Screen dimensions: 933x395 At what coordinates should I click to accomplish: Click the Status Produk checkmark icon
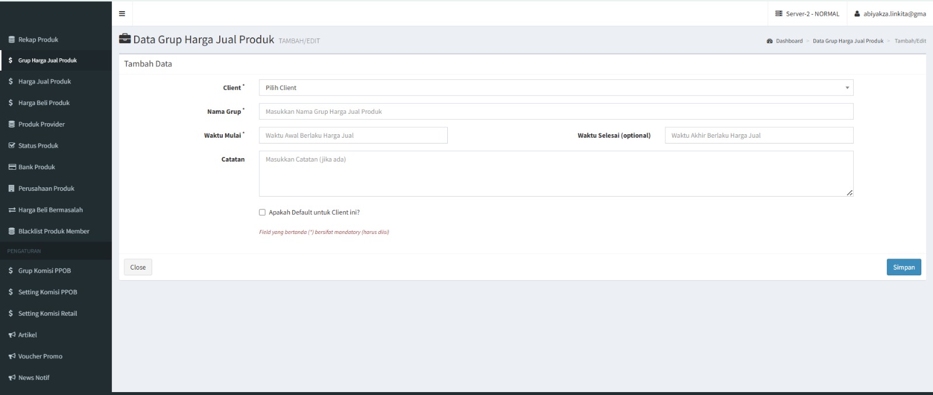coord(11,146)
